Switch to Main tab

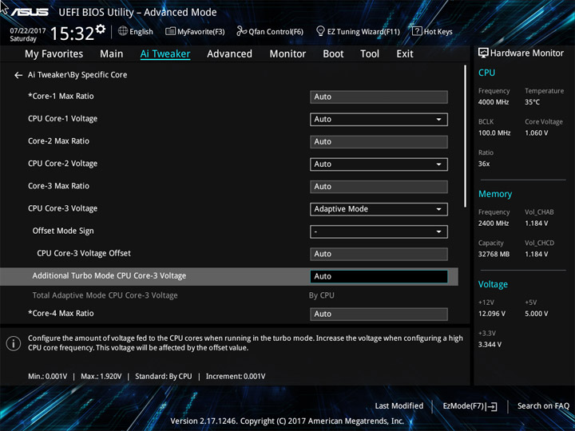pyautogui.click(x=112, y=54)
